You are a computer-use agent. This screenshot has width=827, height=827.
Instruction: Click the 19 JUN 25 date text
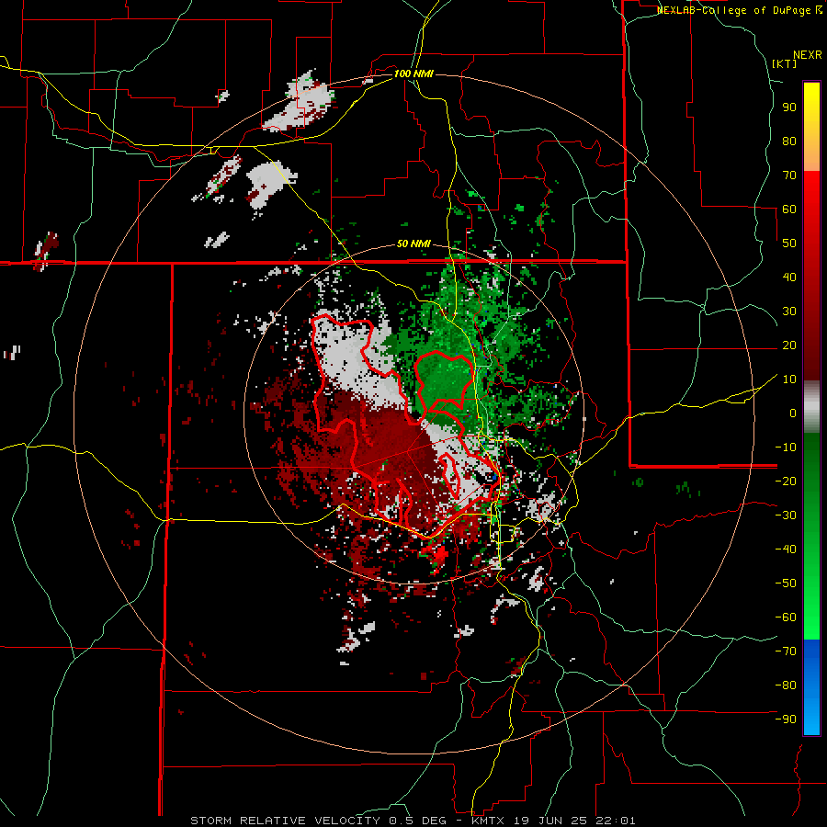[x=552, y=821]
